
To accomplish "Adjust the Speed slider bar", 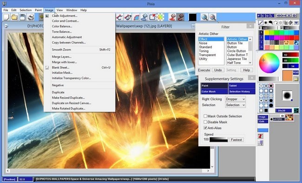I will pyautogui.click(x=219, y=139).
